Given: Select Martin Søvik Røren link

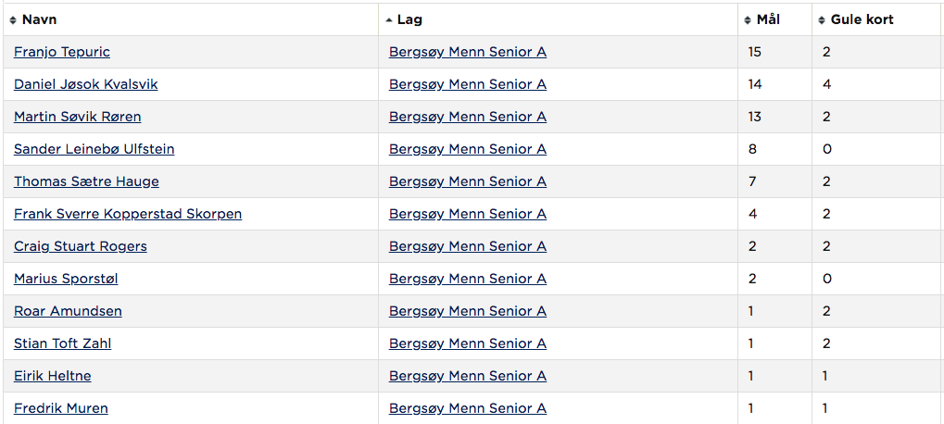Looking at the screenshot, I should click(x=78, y=118).
